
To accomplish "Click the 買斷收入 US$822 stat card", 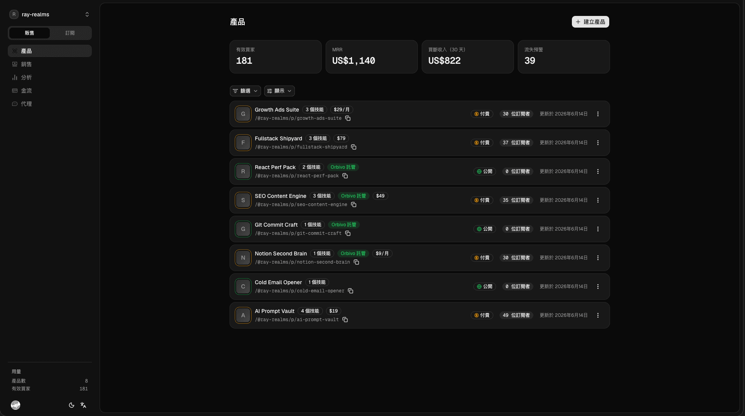I will coord(468,57).
